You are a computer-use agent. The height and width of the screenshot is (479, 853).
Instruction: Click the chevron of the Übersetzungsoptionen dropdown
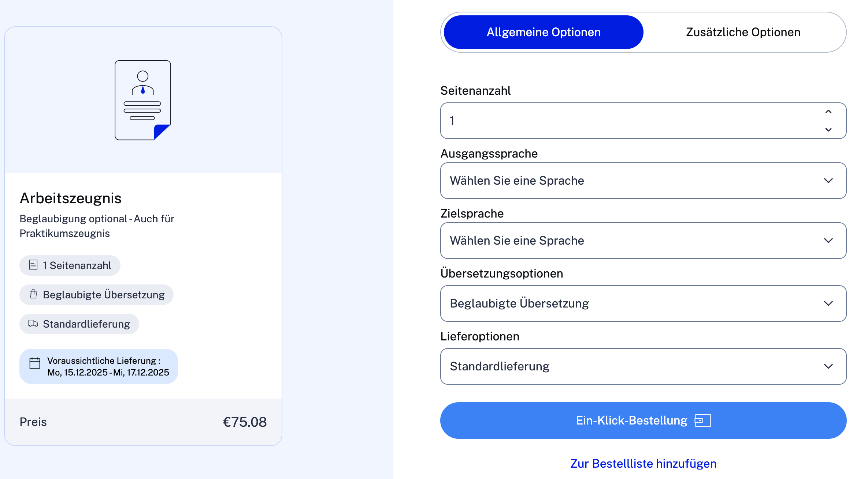[829, 303]
